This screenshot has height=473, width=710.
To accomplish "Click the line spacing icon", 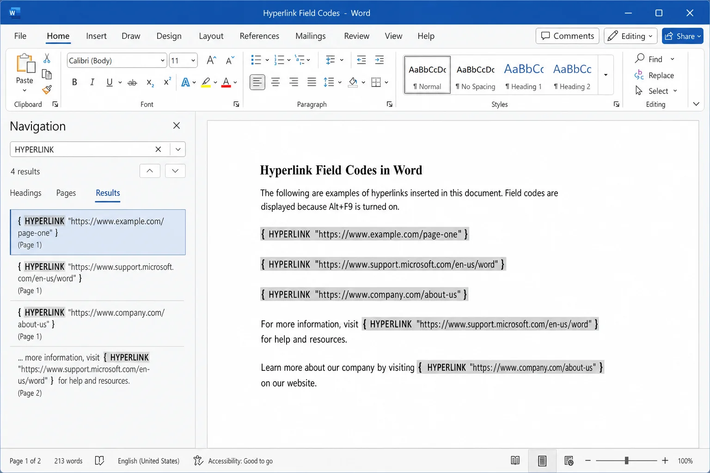I will coord(329,82).
